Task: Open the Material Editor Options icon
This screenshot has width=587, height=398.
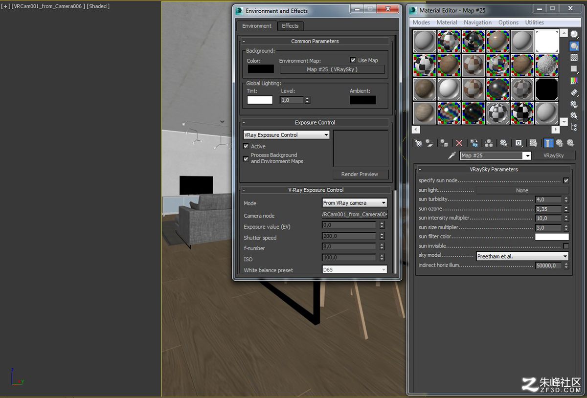Action: coord(574,104)
